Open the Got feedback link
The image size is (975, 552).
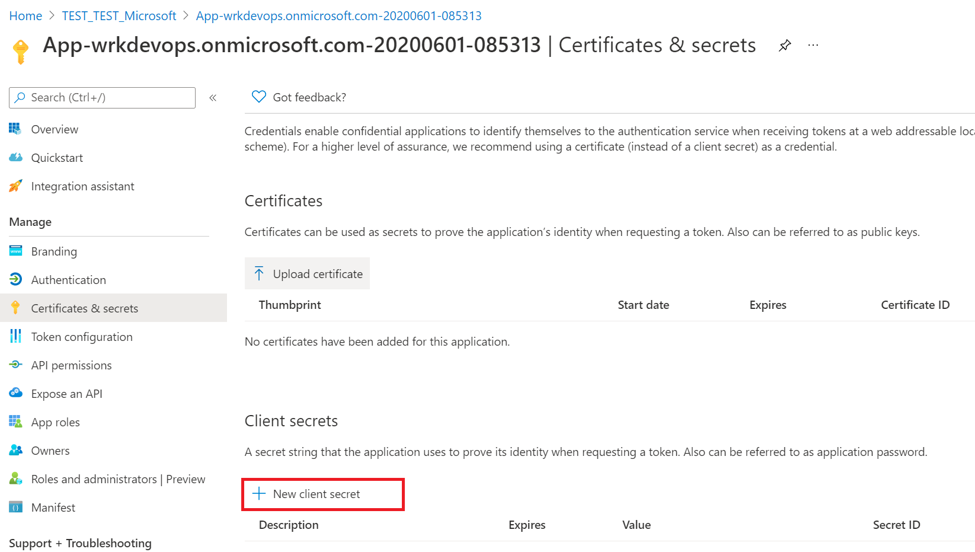click(309, 97)
